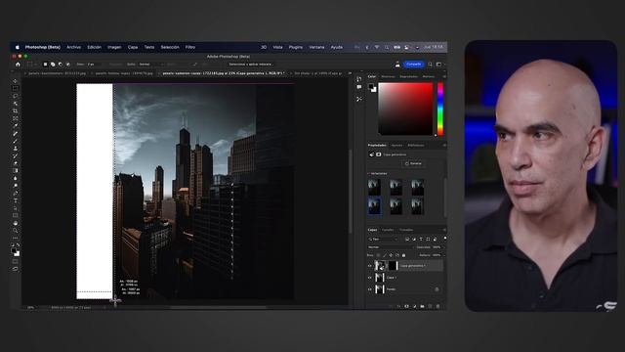Switch to the Ajustes tab
625x352 pixels.
point(396,146)
